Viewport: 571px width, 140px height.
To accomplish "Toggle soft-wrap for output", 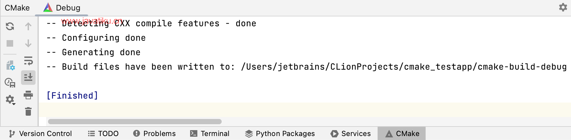I will 28,61.
